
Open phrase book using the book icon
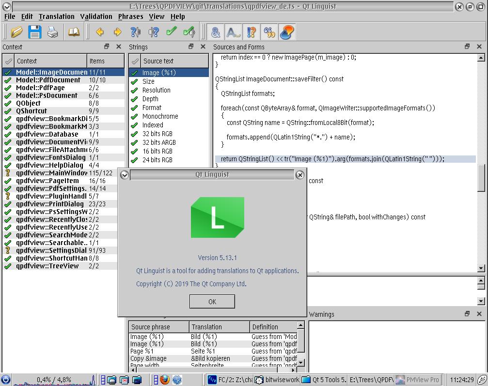(74, 32)
